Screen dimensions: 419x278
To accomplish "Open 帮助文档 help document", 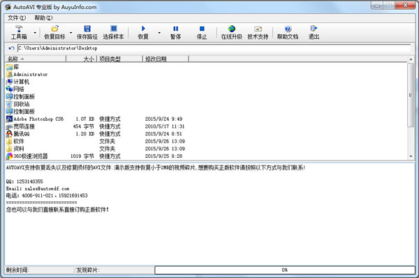I will click(x=288, y=32).
